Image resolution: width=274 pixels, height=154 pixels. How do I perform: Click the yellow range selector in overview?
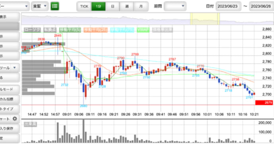[x=205, y=19]
